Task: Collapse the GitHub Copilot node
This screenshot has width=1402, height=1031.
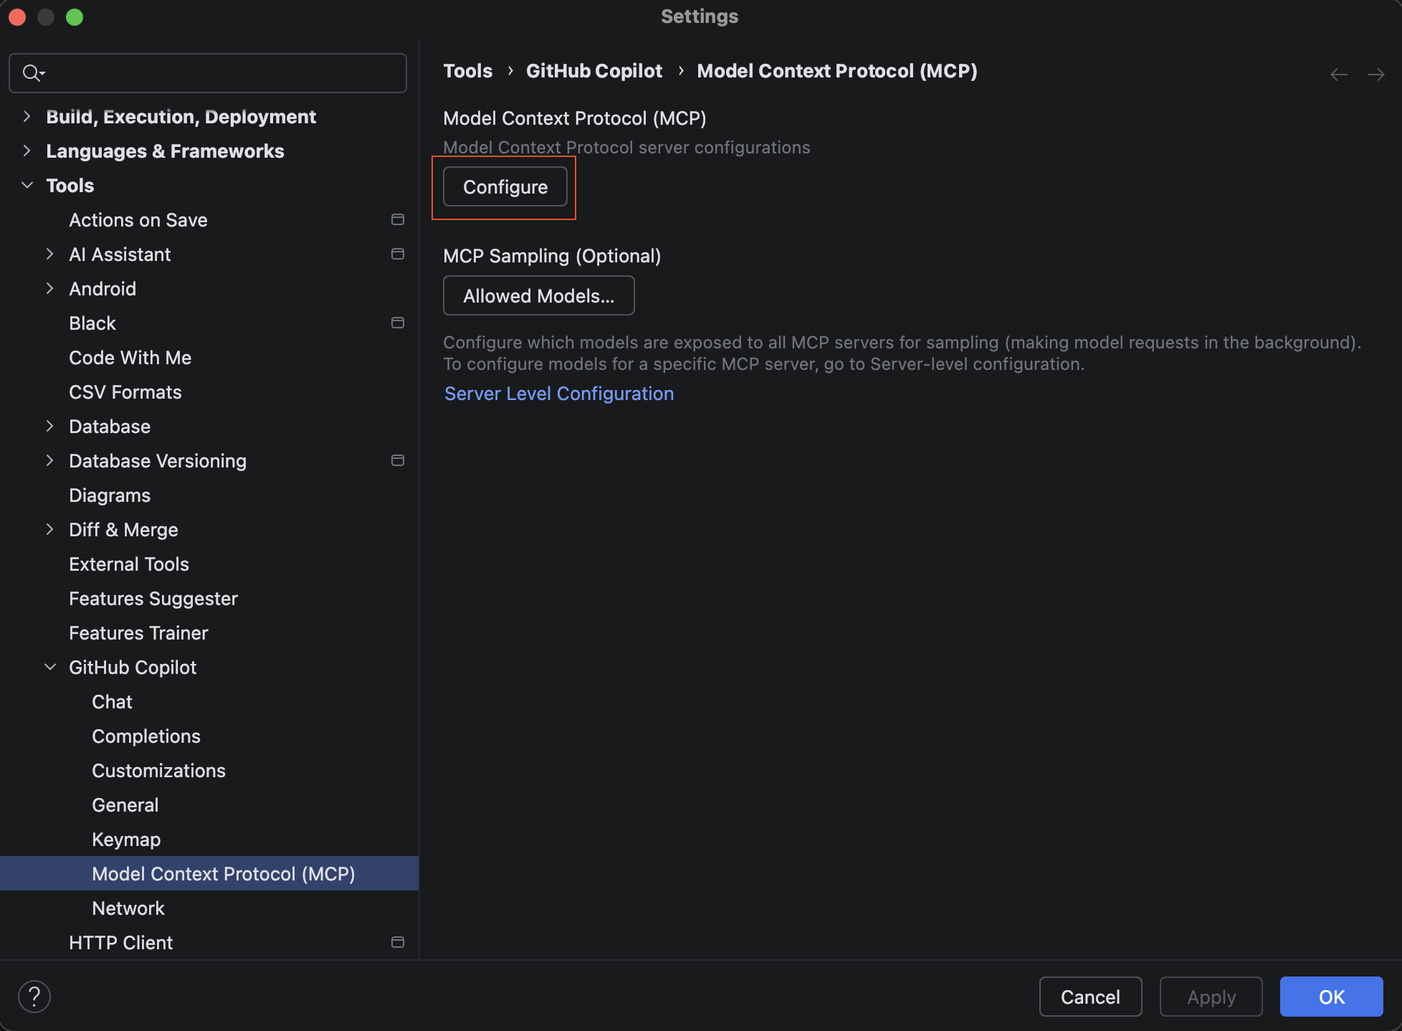Action: [x=50, y=667]
